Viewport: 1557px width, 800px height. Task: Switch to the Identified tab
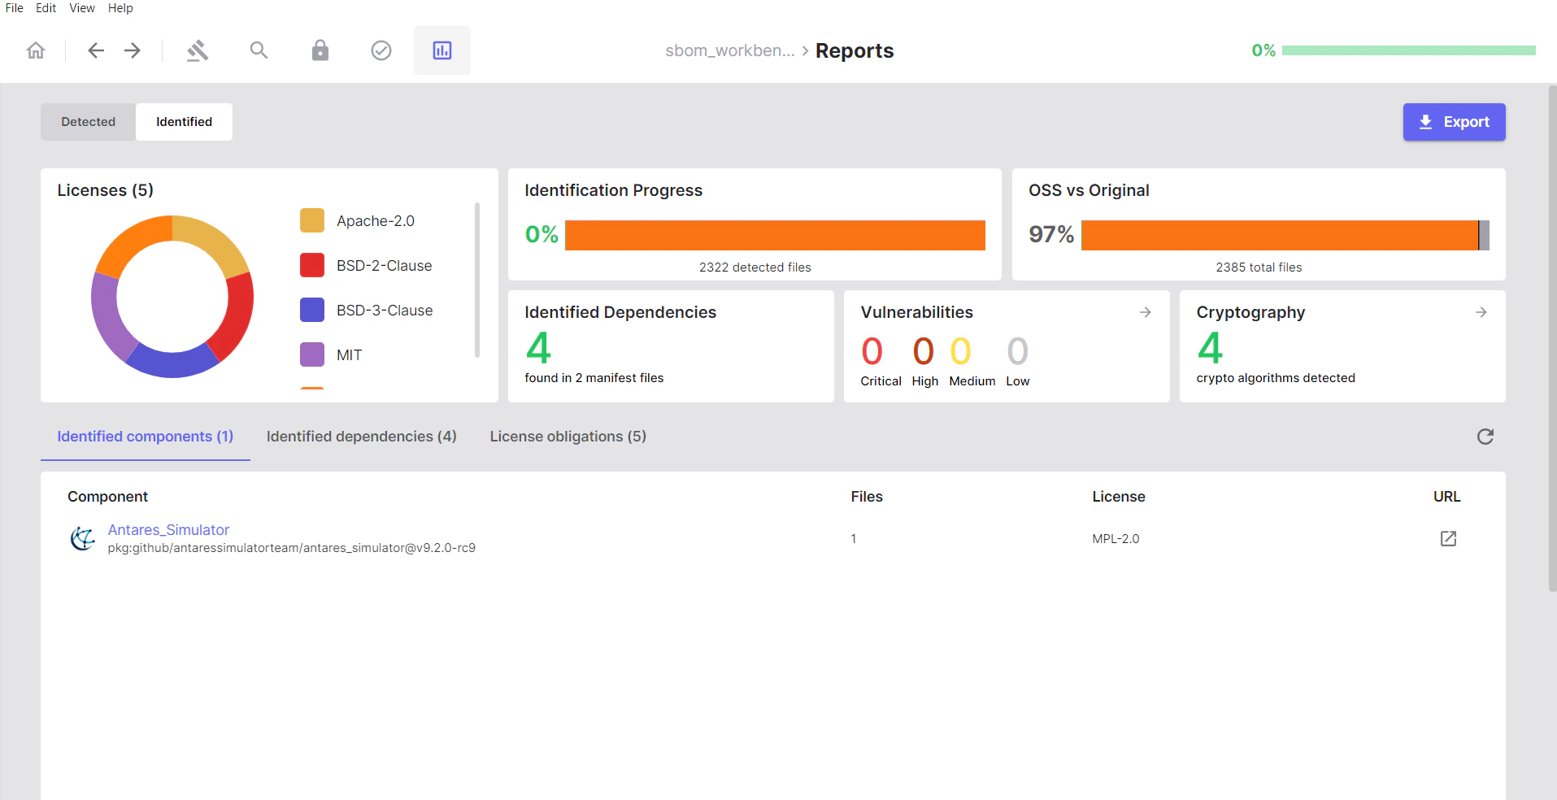click(x=185, y=122)
